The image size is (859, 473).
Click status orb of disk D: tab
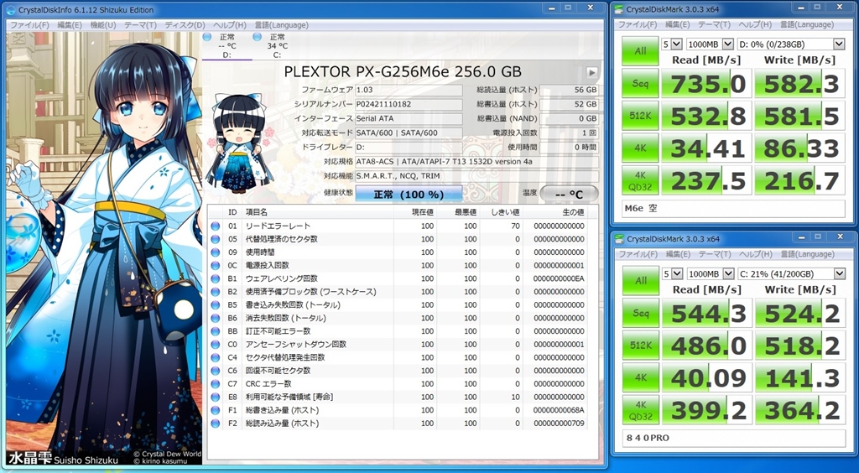[206, 37]
